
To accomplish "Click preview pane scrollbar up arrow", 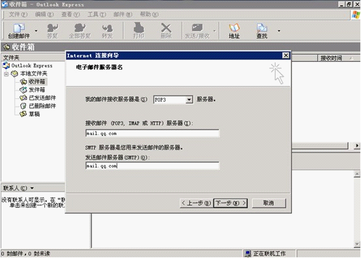I will 357,174.
